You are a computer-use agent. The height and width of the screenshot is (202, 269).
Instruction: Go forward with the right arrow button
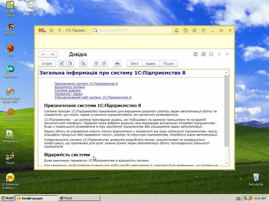pos(53,54)
